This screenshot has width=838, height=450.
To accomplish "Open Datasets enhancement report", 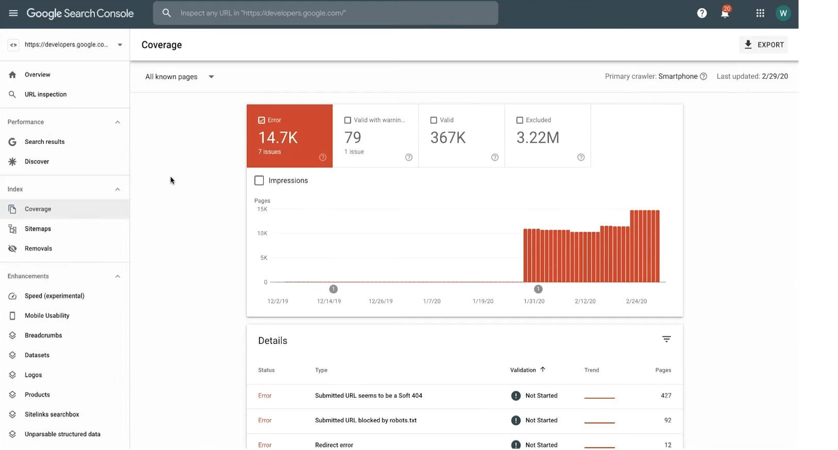I will tap(64, 355).
